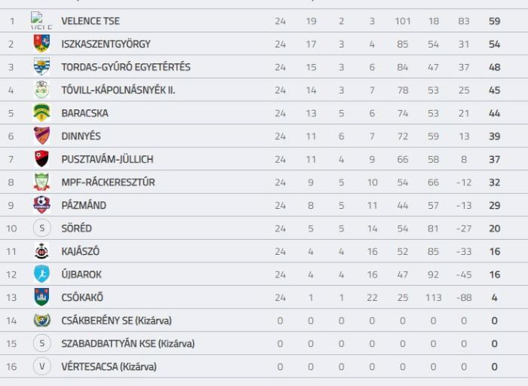Open the Kajászó round crest icon
This screenshot has width=528, height=386.
[41, 251]
